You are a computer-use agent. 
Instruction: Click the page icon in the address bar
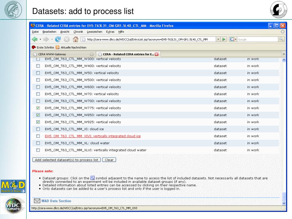pos(84,39)
